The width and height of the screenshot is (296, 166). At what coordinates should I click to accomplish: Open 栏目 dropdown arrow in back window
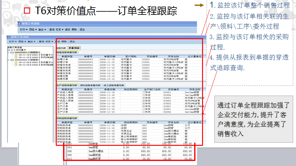click(62, 30)
